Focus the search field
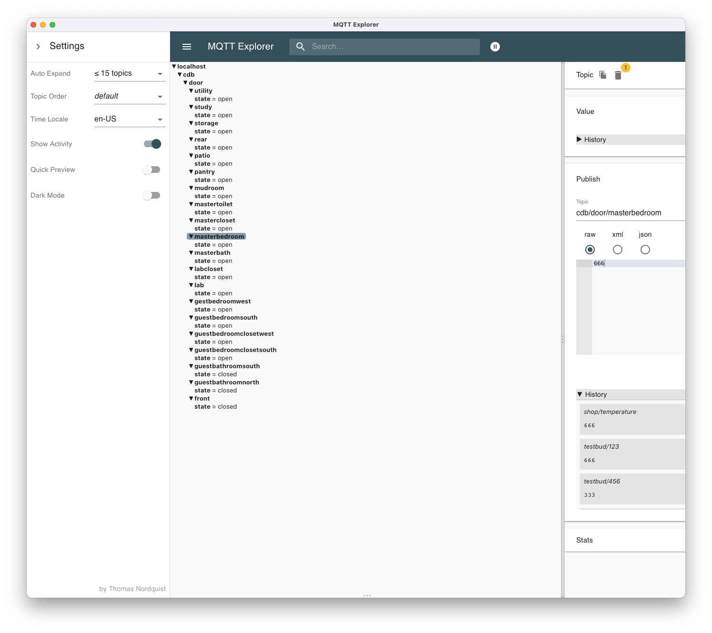Viewport: 712px width, 633px height. [x=385, y=47]
